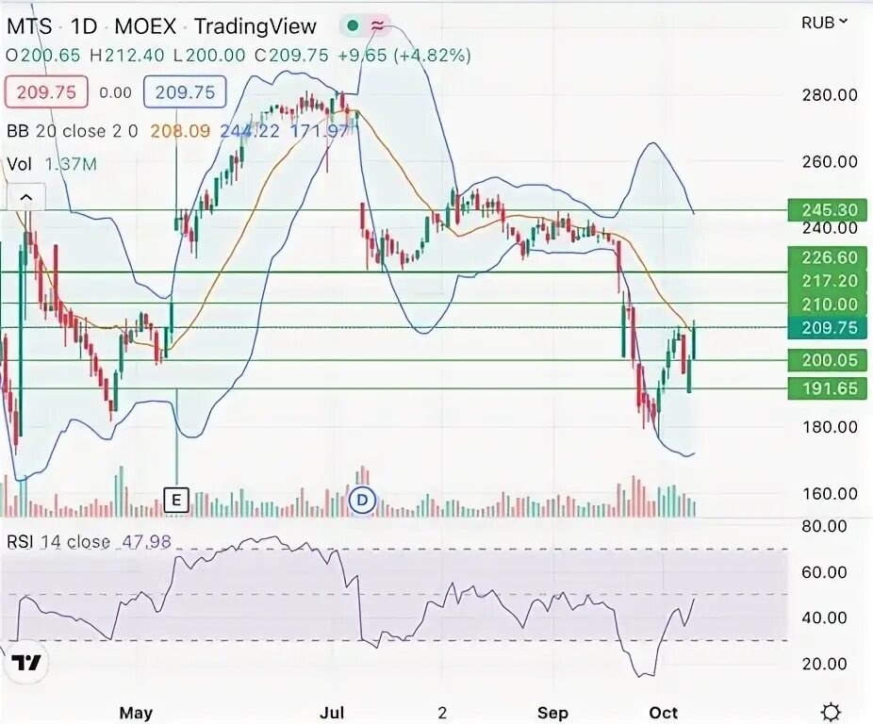873x724 pixels.
Task: Click the 180.00 price axis label
Action: 830,427
